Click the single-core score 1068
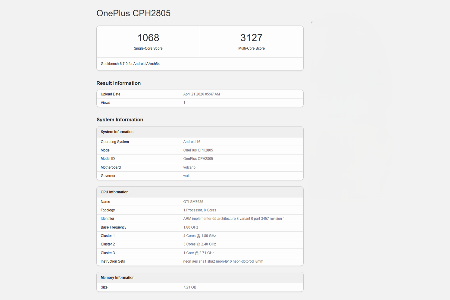Viewport: 450px width, 300px height. coord(148,38)
